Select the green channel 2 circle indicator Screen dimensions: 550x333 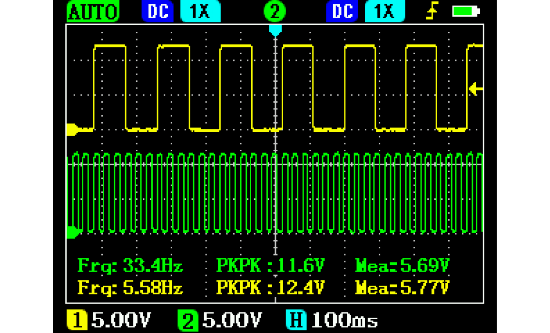click(x=275, y=12)
